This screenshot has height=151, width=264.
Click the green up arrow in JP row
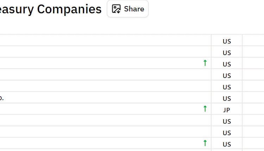point(205,109)
